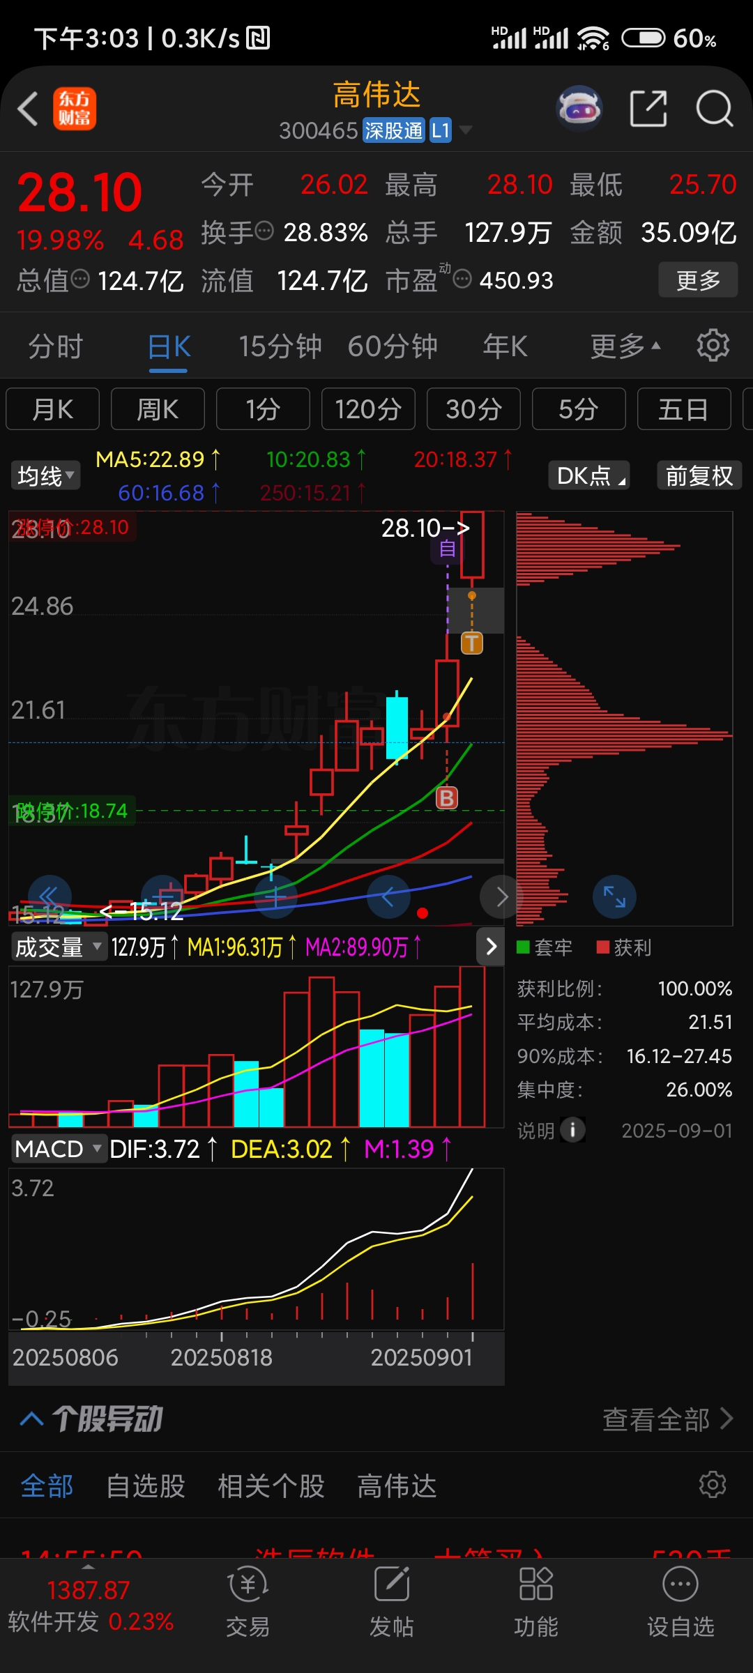
Task: Tap the zoom-out minus chart button
Action: 162,896
